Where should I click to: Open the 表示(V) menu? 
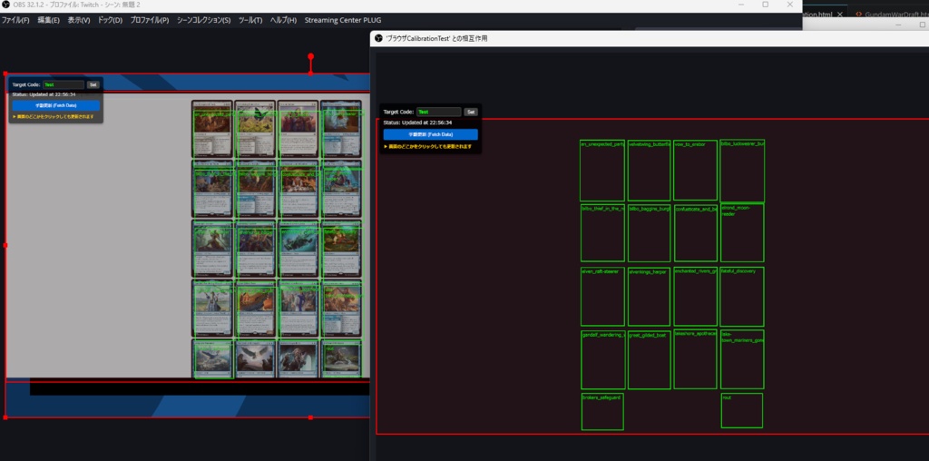click(x=79, y=20)
